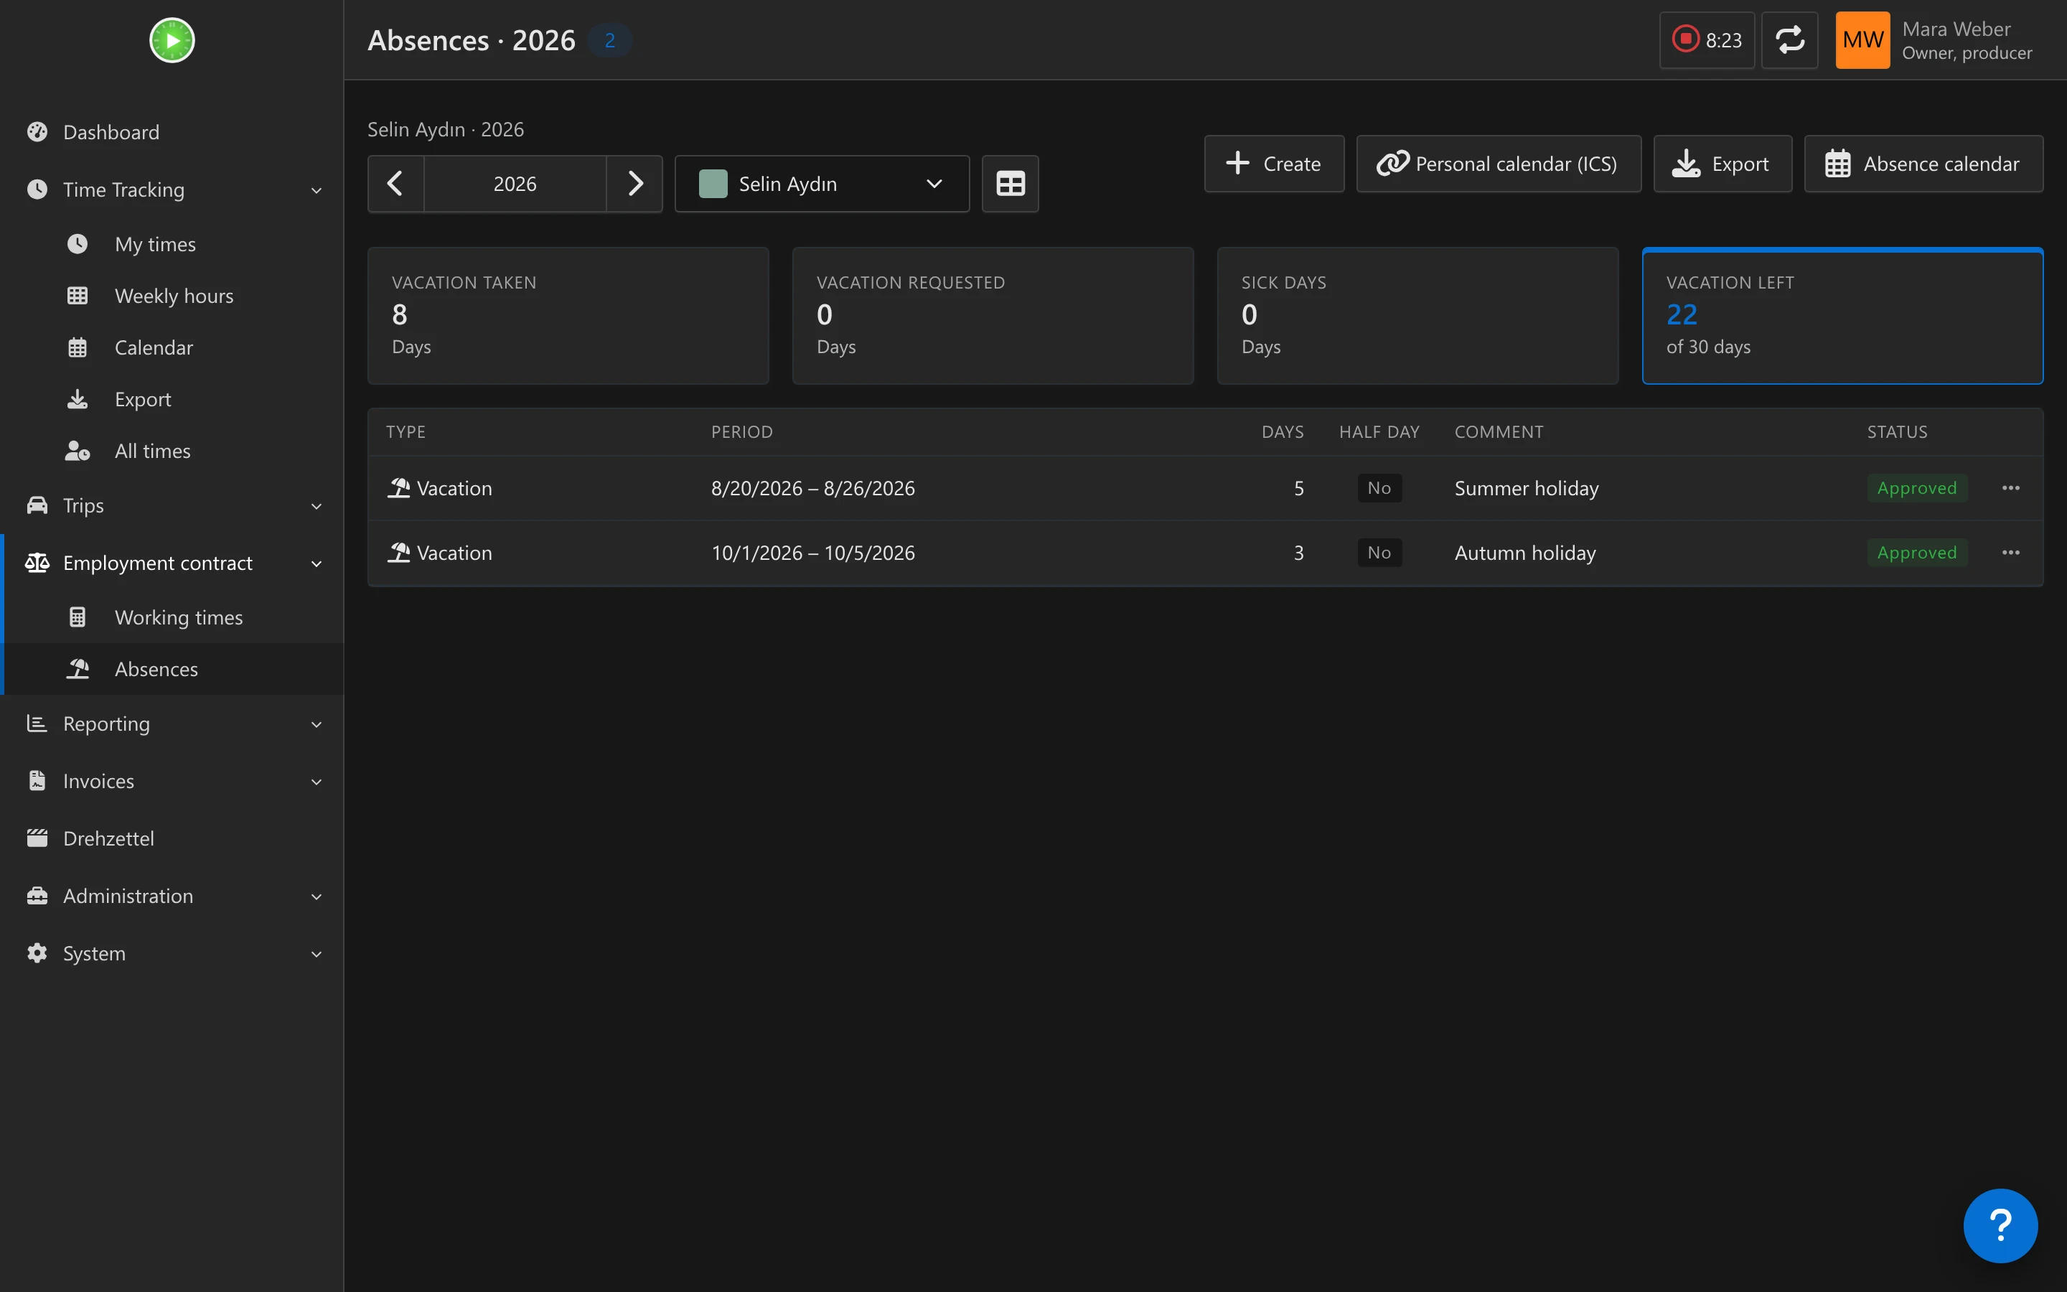Click the Time Tracking clock icon
The height and width of the screenshot is (1292, 2067).
[37, 189]
